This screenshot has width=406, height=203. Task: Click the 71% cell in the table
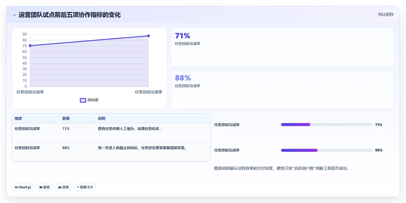click(x=66, y=129)
